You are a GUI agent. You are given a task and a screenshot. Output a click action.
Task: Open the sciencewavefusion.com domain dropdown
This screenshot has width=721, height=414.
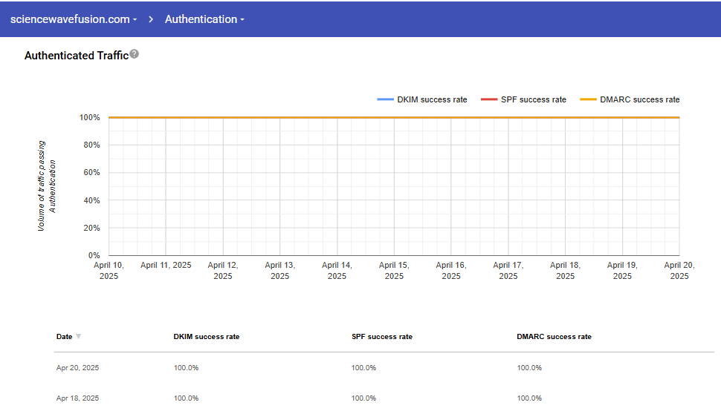(x=73, y=19)
